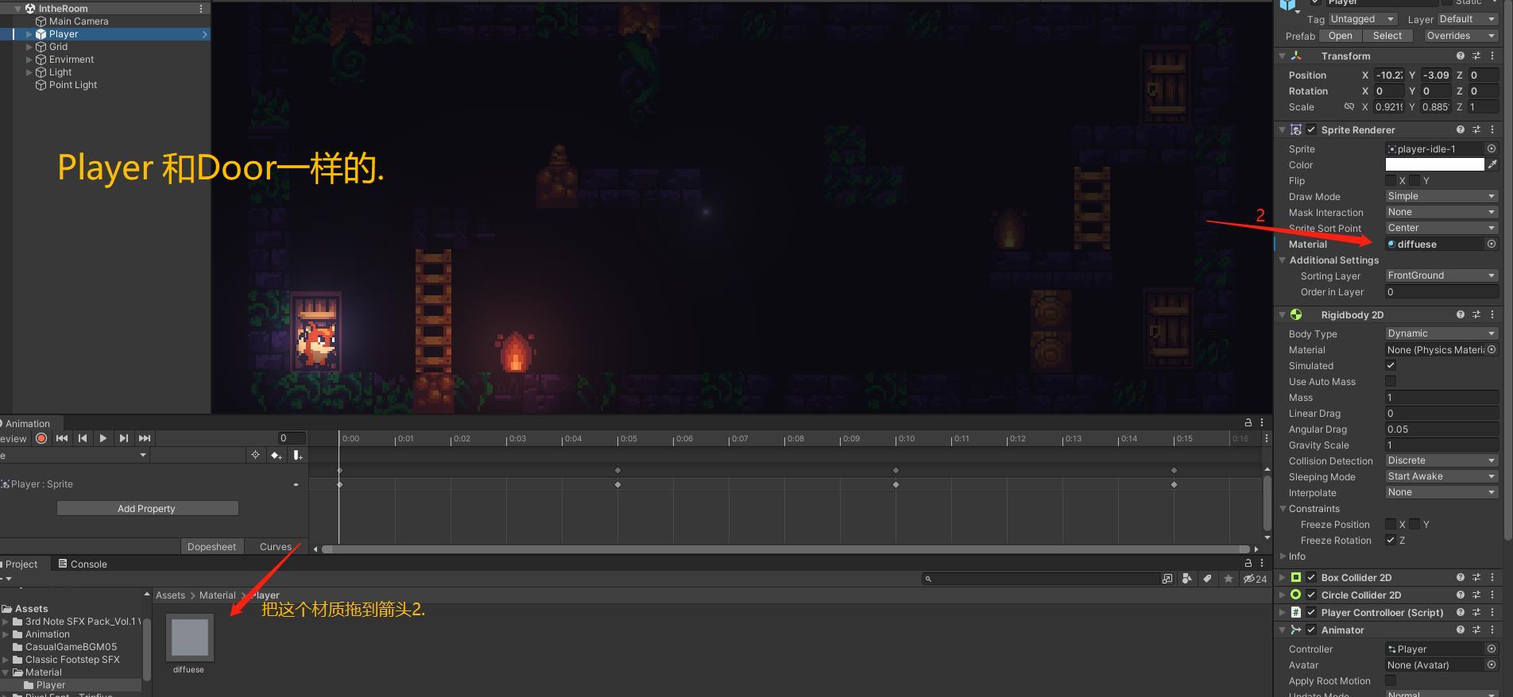Select the diffuese material thumbnail

(189, 637)
